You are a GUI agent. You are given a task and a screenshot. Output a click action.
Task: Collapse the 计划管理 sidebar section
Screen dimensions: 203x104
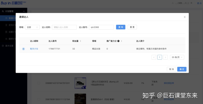(x=24, y=11)
